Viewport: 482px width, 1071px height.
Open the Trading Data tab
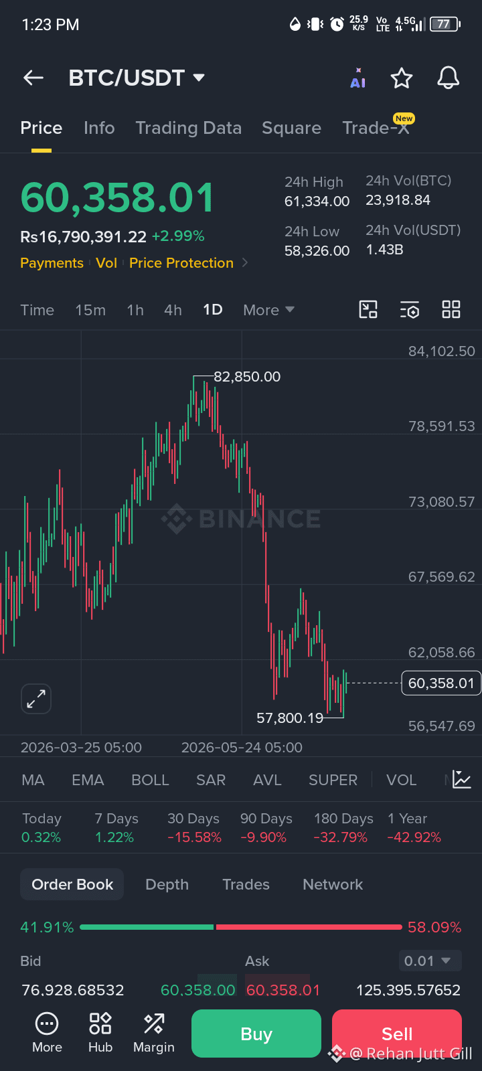[189, 128]
